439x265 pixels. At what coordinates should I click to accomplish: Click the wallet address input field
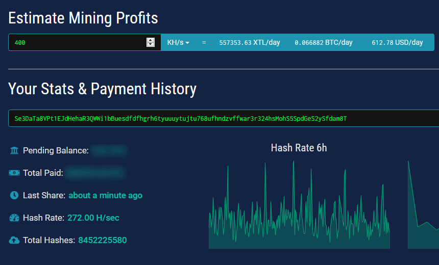[x=224, y=118]
